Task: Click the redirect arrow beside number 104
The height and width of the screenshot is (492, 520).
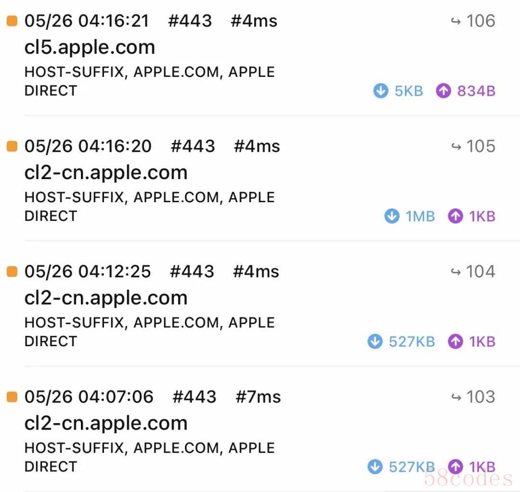Action: coord(455,272)
